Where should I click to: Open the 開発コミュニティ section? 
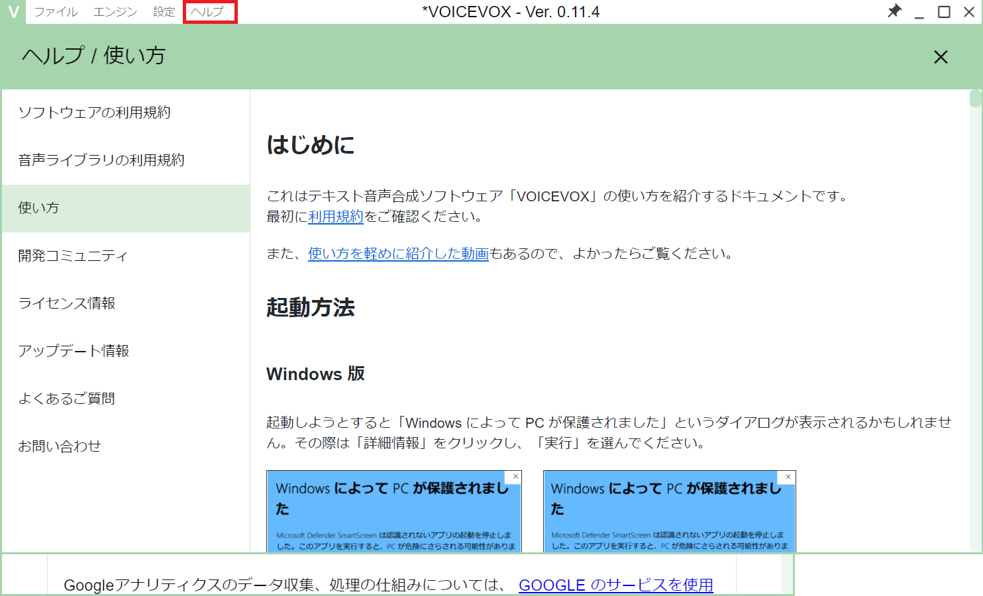click(x=126, y=256)
